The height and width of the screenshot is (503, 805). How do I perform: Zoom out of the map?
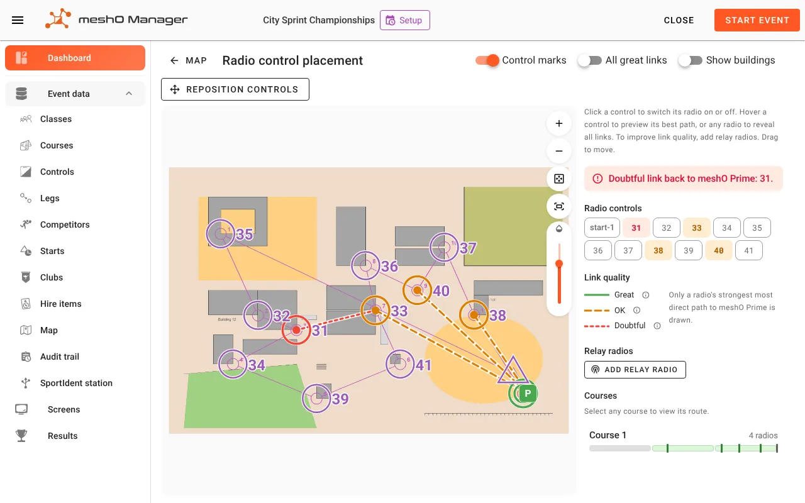559,152
